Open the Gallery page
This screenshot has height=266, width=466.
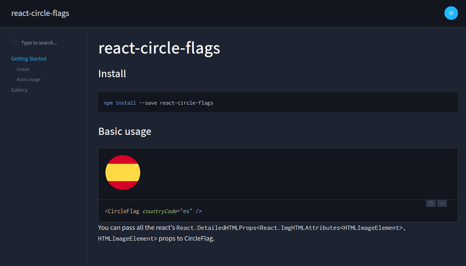point(19,90)
